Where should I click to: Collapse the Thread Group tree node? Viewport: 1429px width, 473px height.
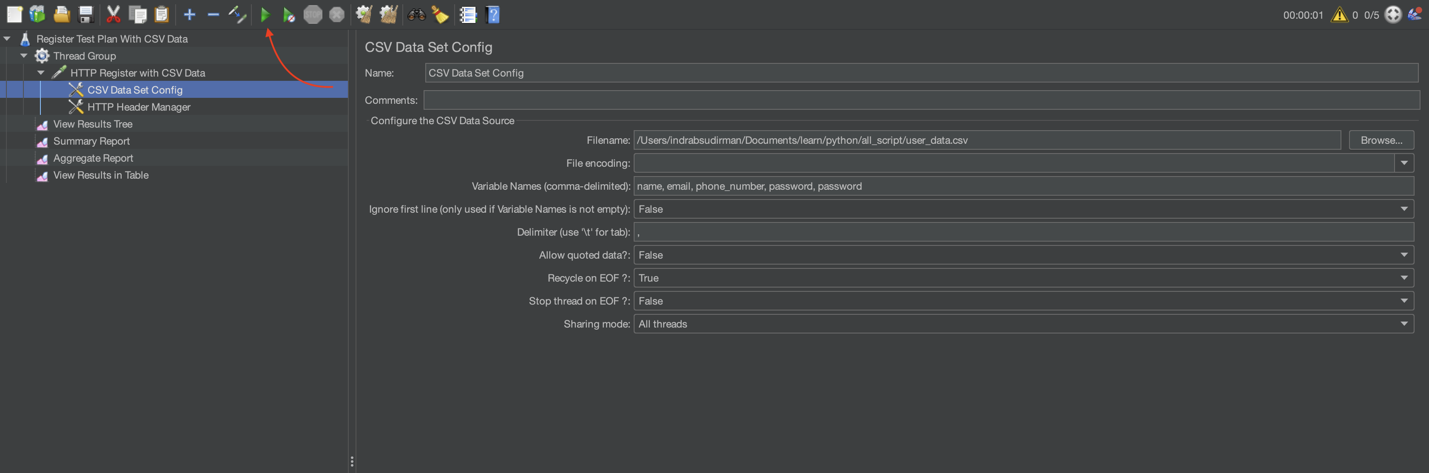coord(24,55)
